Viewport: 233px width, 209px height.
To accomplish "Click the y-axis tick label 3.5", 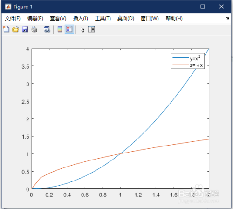I will tap(25, 67).
